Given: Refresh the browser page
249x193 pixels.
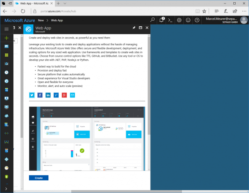Looking at the screenshot, I should pyautogui.click(x=23, y=11).
